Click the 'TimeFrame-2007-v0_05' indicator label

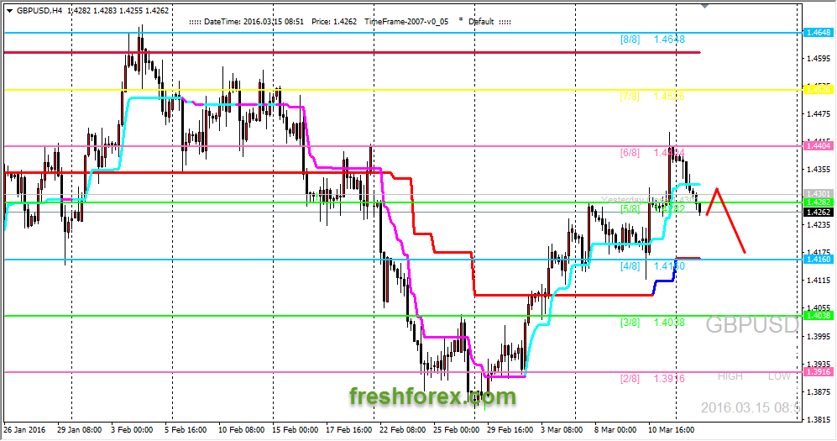coord(406,22)
